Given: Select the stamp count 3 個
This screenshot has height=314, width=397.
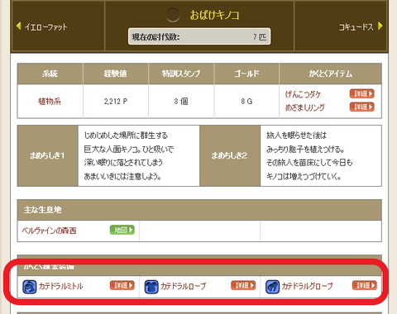Looking at the screenshot, I should [x=181, y=102].
